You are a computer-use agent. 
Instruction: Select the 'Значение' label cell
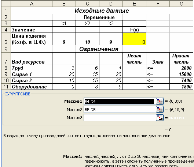coord(32,30)
